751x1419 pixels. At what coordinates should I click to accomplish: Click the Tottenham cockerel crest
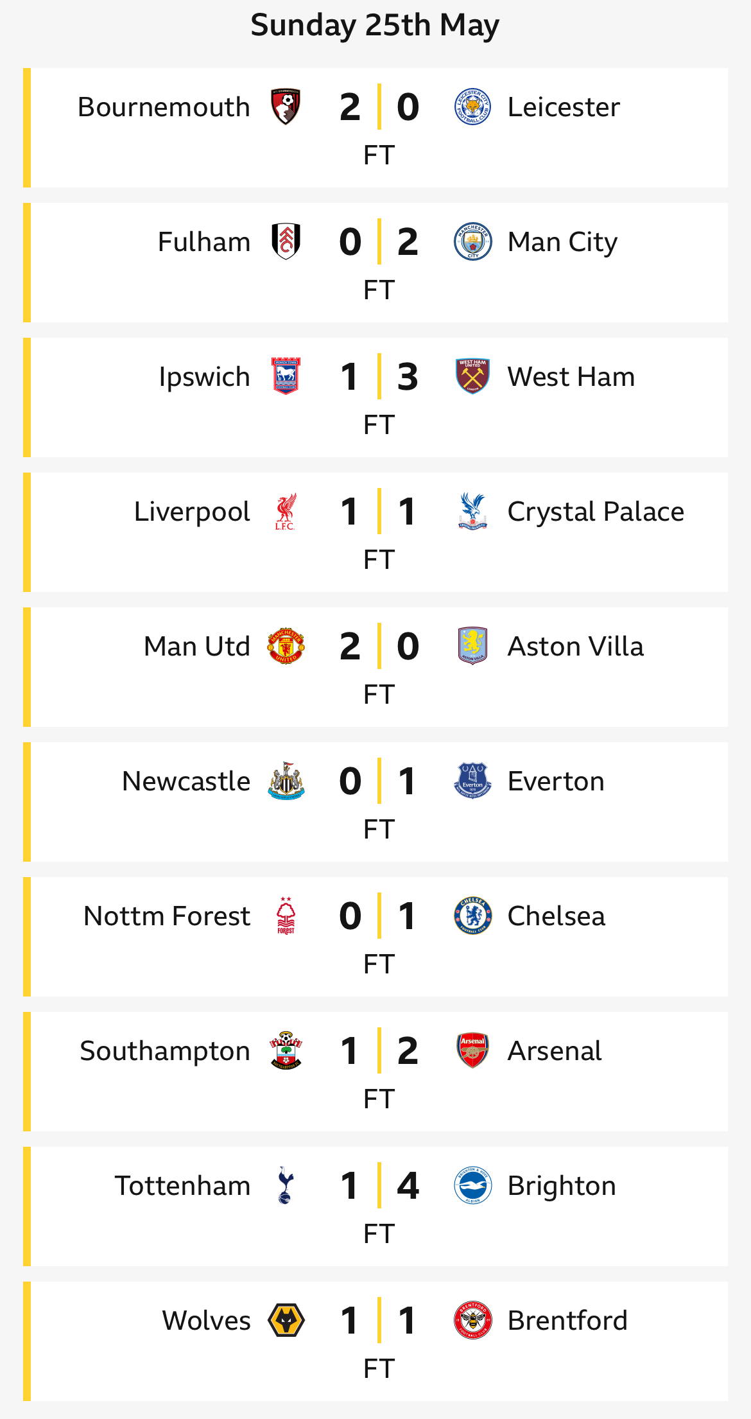point(286,1185)
